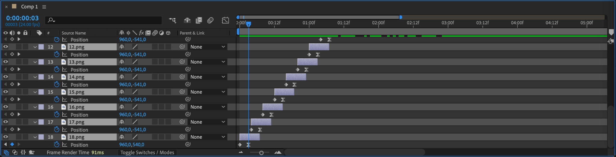Toggle Frame Blending for the composition

pos(199,20)
